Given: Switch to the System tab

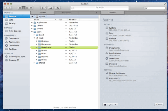Looking at the screenshot, I should point(43,13).
